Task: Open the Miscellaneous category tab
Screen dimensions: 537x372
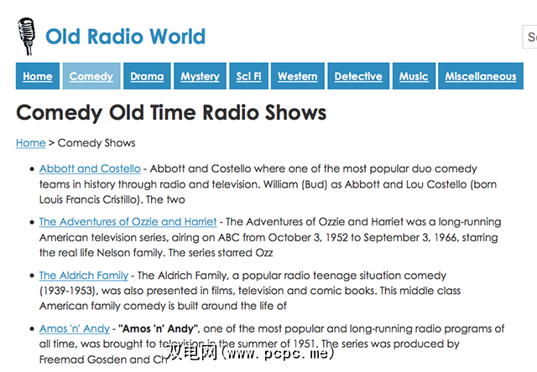Action: click(x=481, y=76)
